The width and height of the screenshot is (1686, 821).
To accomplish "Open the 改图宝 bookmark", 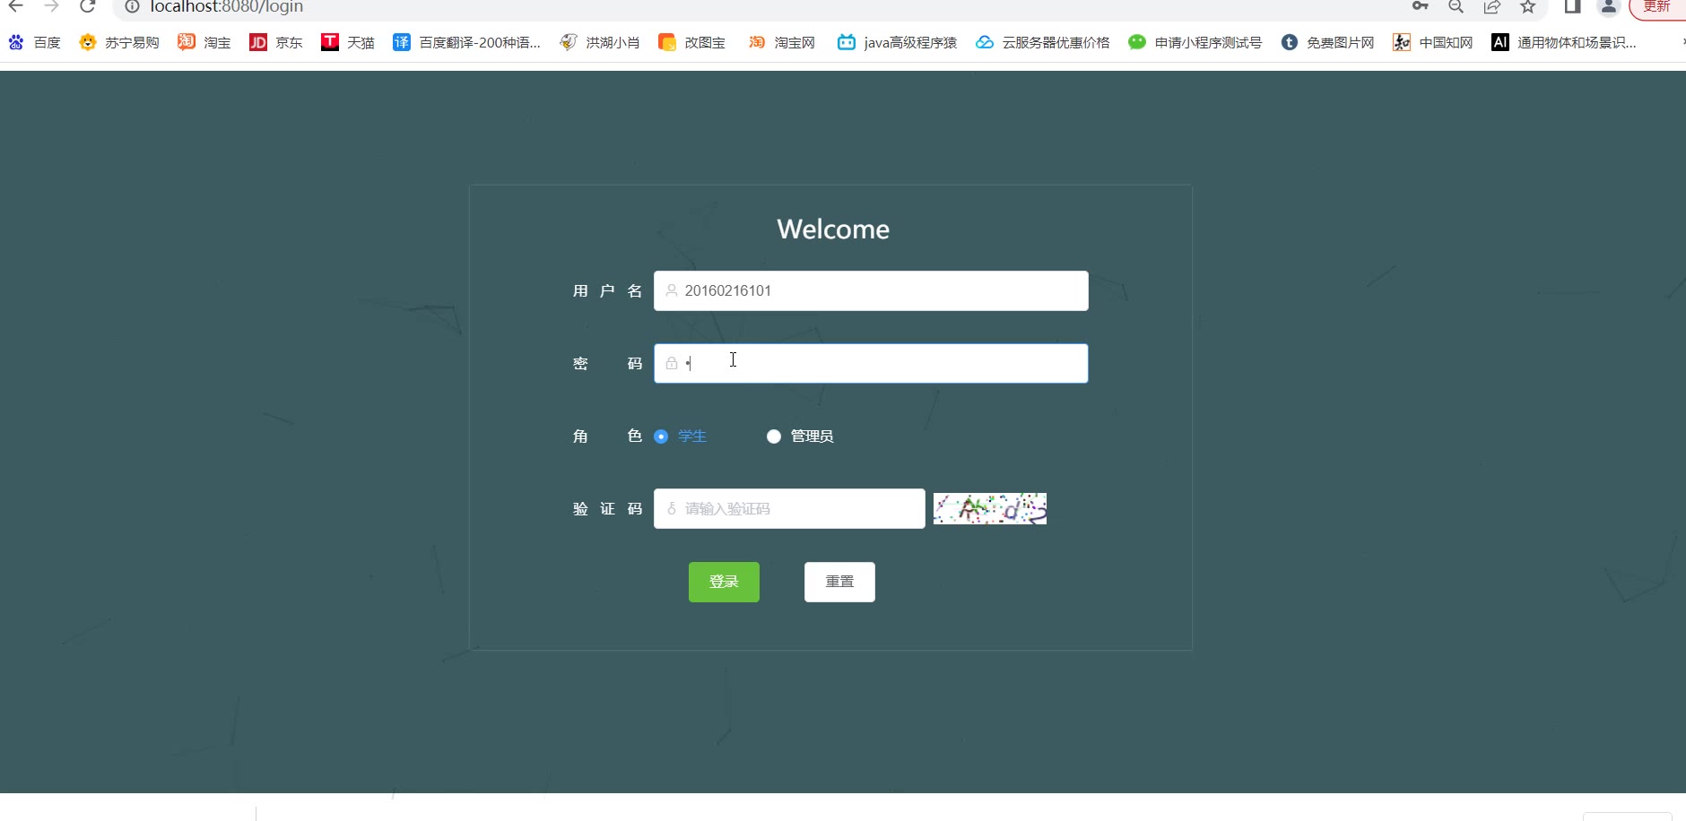I will [x=692, y=42].
